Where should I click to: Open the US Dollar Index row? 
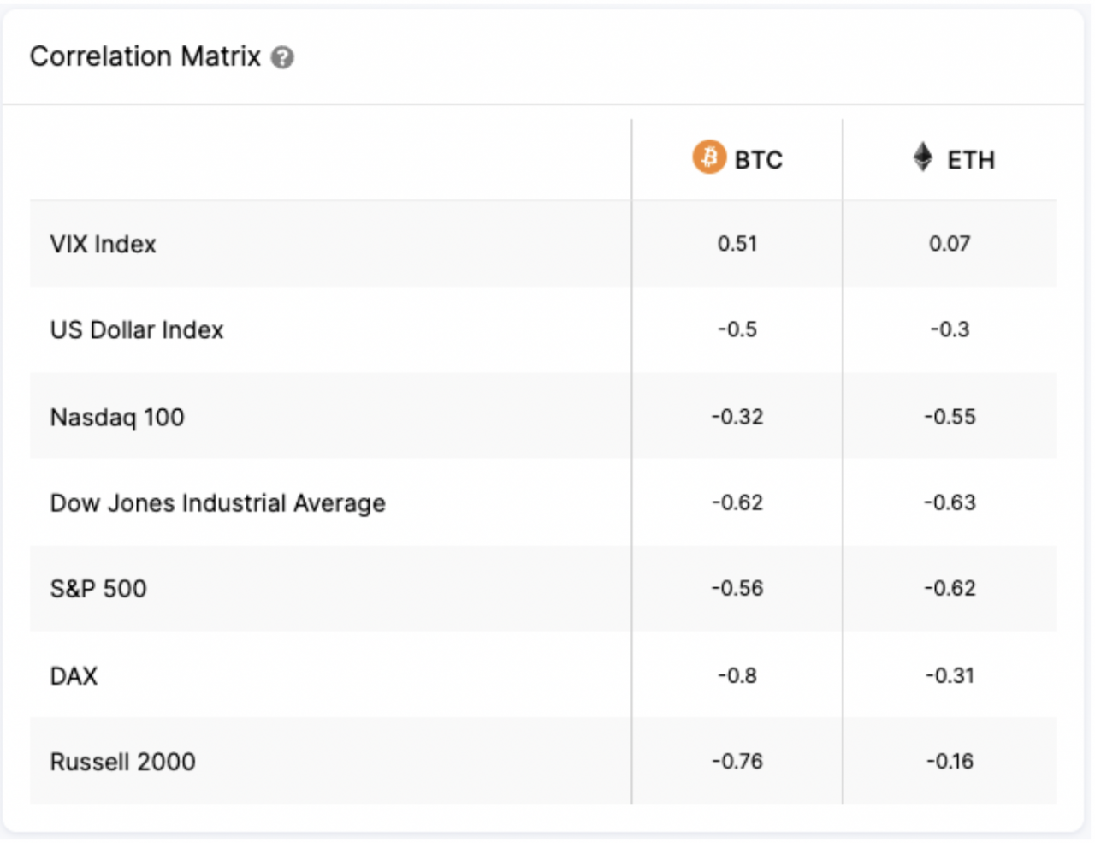pos(136,330)
